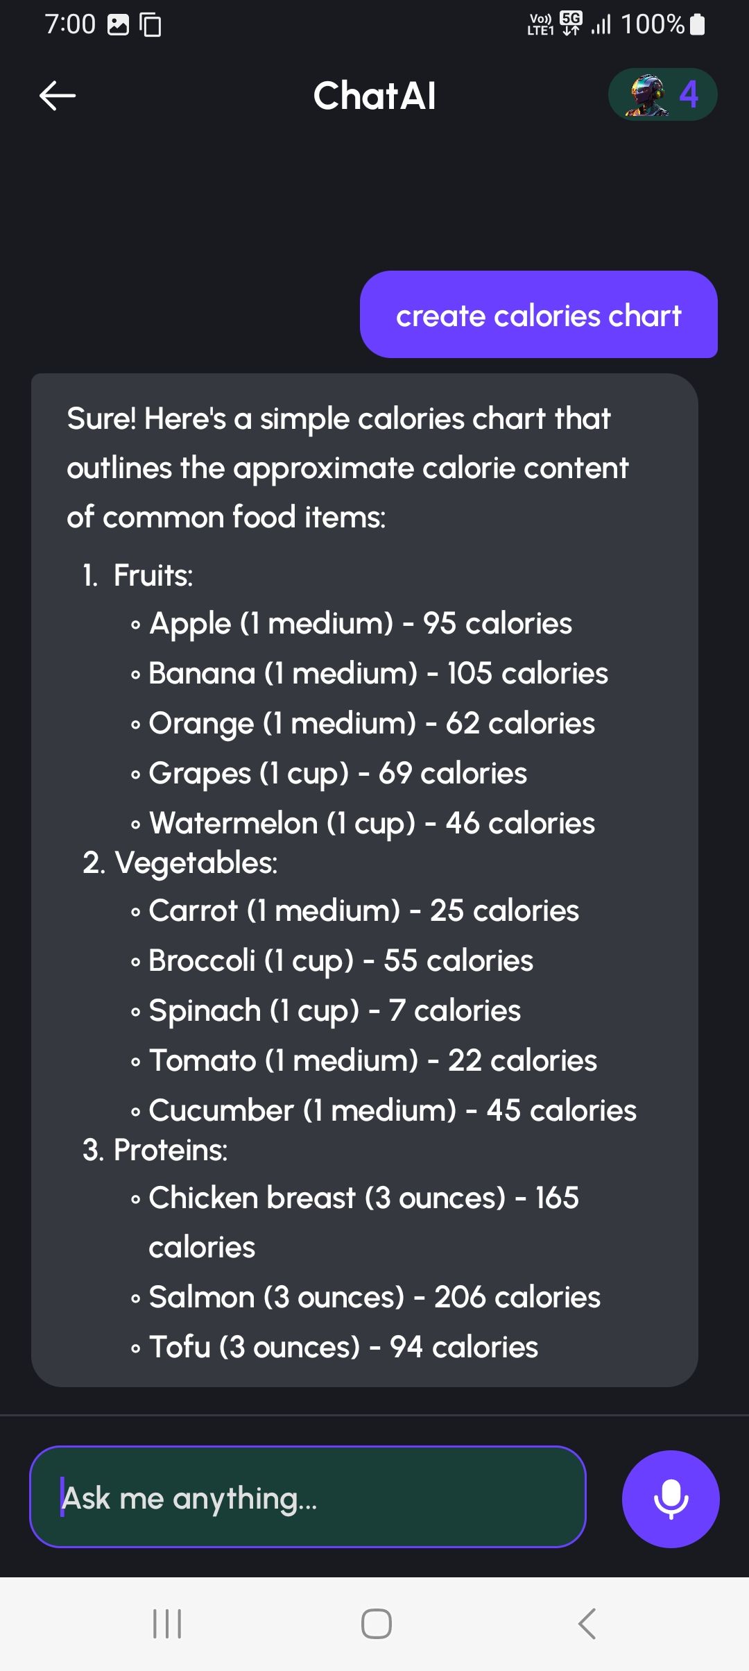This screenshot has height=1671, width=749.
Task: Focus the Ask me anything input field
Action: pyautogui.click(x=308, y=1498)
